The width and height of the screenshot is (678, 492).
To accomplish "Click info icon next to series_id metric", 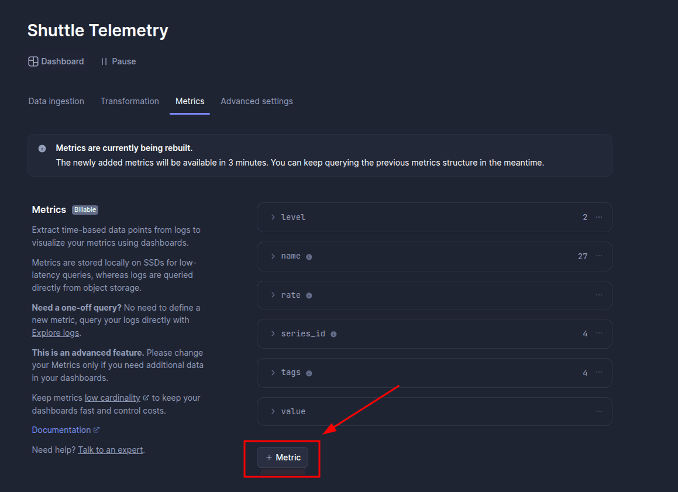I will click(x=333, y=334).
